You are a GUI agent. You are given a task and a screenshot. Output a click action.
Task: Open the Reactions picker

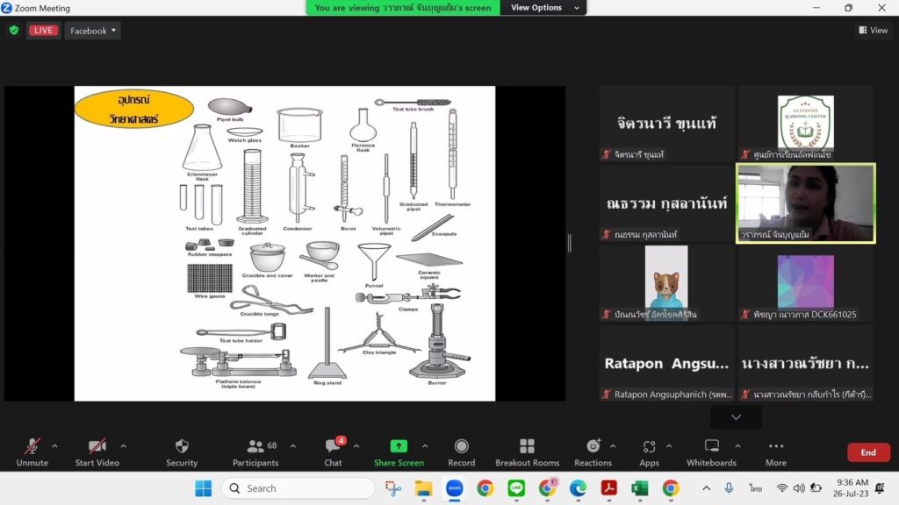point(593,447)
